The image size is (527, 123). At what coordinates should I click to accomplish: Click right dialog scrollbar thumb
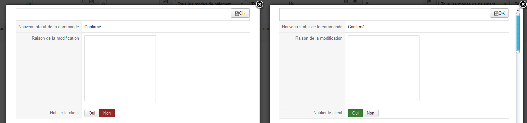click(x=518, y=33)
